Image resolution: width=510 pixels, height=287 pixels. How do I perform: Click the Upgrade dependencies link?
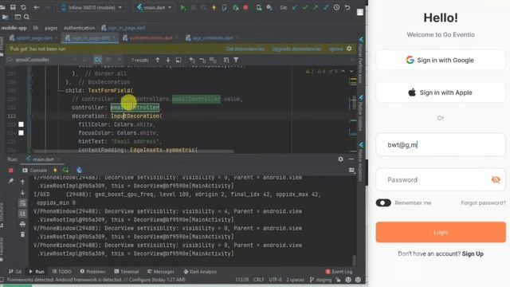(296, 49)
